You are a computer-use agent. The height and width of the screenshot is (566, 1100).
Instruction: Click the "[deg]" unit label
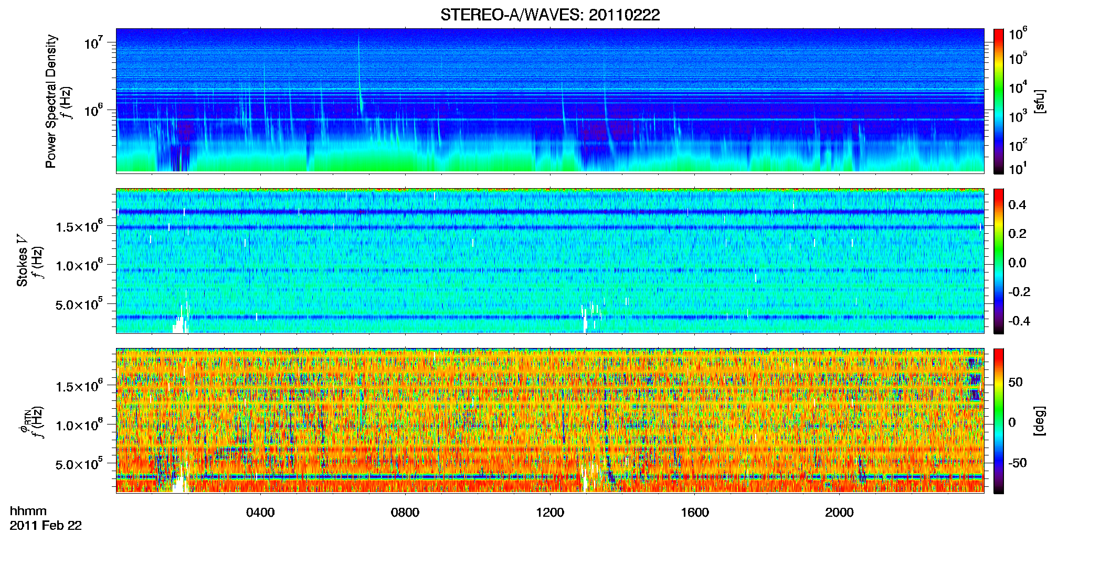pos(1039,421)
